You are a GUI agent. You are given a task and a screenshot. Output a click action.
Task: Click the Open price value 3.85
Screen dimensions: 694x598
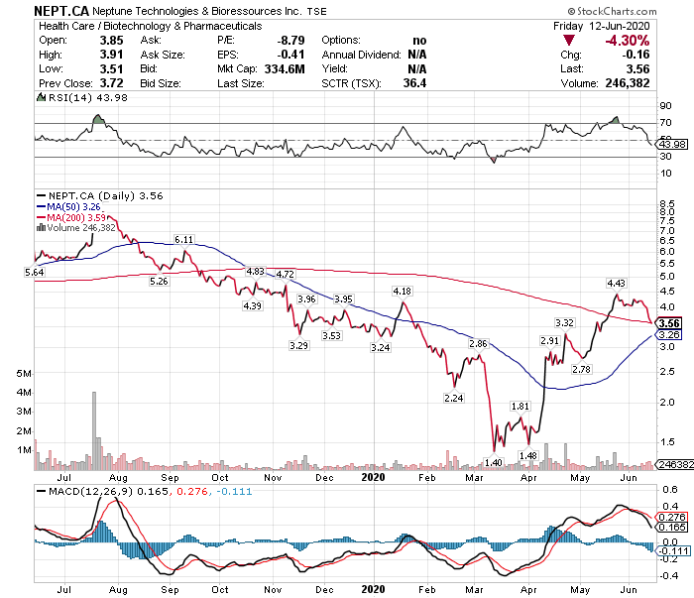(x=111, y=41)
